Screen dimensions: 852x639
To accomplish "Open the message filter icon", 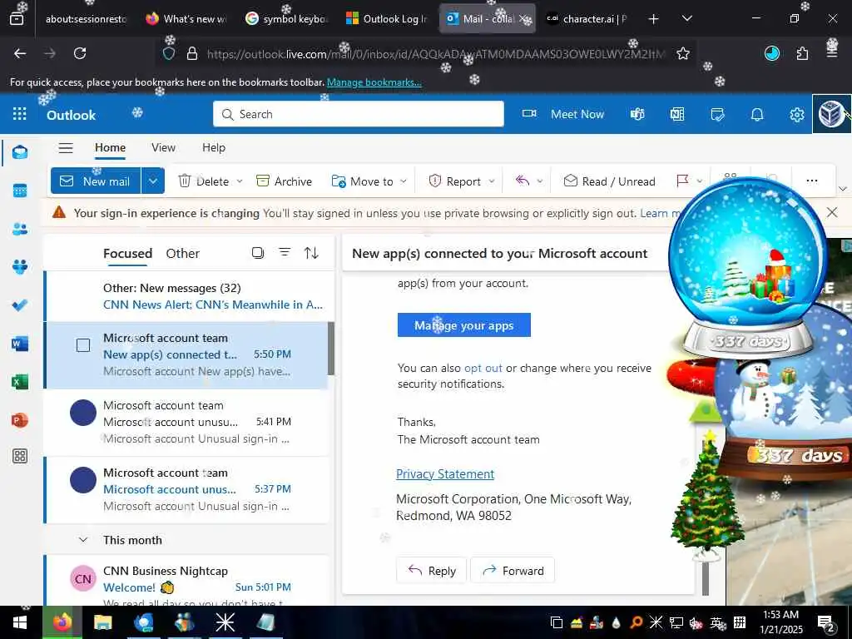I will [285, 253].
